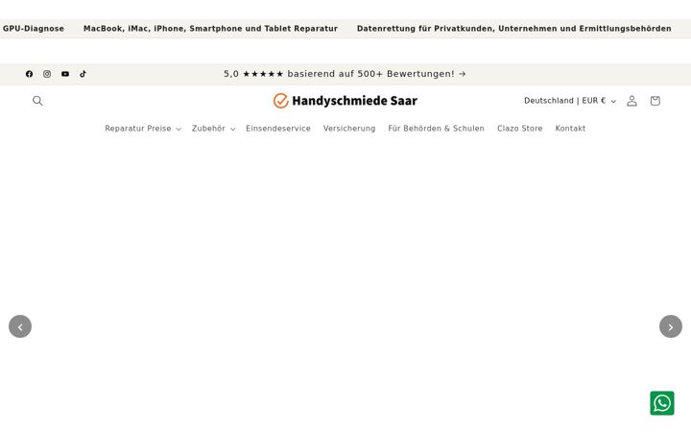The image size is (691, 432).
Task: Go to the previous slide arrow
Action: [x=20, y=326]
